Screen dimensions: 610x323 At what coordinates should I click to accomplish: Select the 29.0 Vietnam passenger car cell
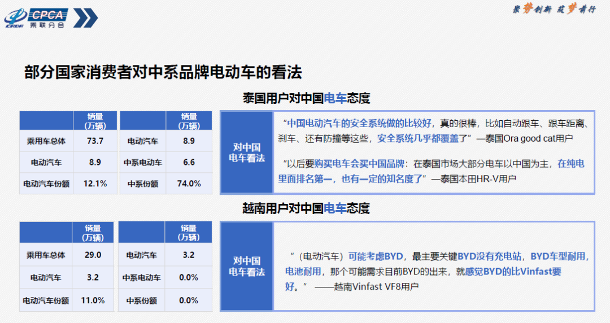click(x=94, y=255)
